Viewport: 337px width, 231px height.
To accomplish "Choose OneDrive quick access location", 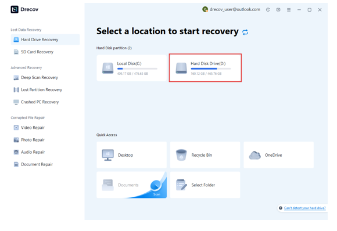I will pyautogui.click(x=278, y=155).
